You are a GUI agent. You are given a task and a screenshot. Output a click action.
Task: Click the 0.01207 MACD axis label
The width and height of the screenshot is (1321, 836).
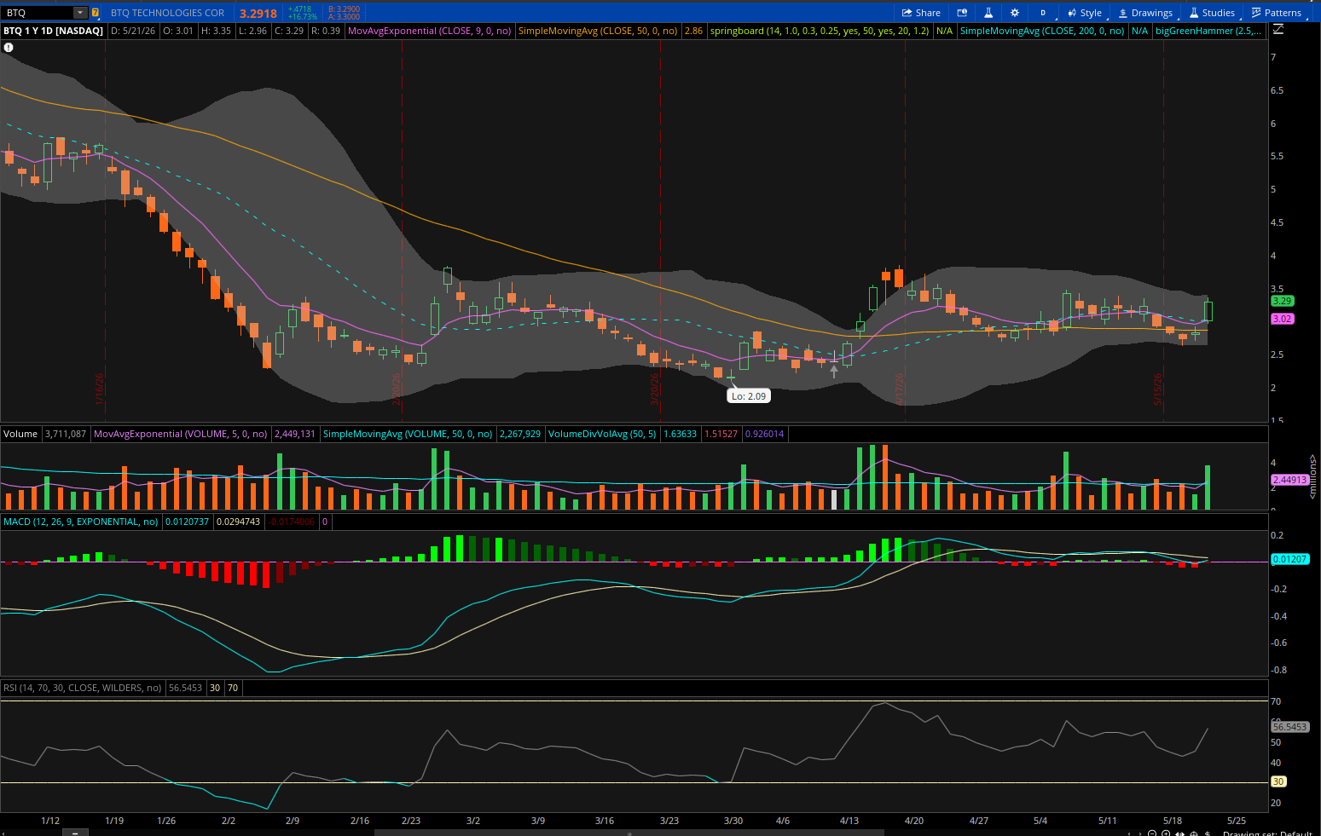click(x=1289, y=559)
